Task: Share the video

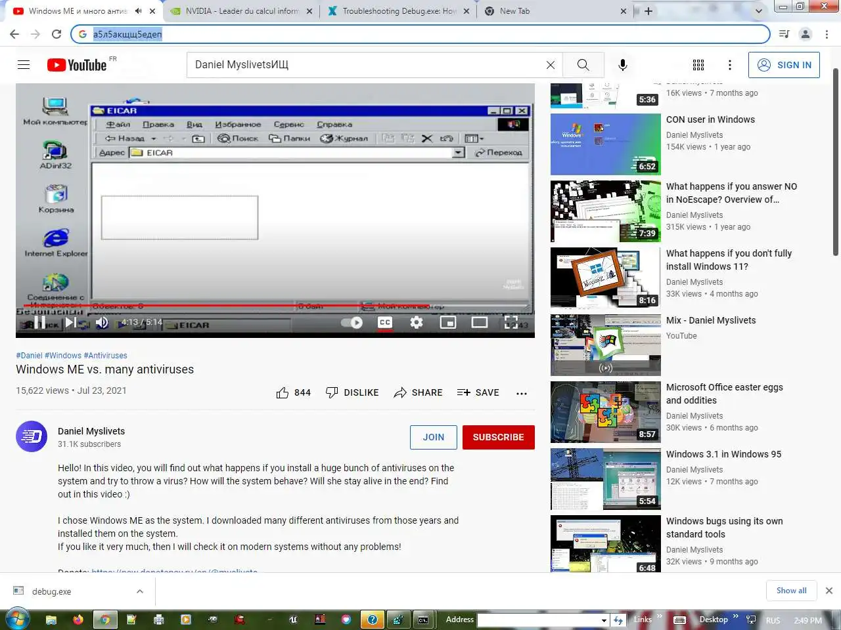Action: pyautogui.click(x=418, y=392)
